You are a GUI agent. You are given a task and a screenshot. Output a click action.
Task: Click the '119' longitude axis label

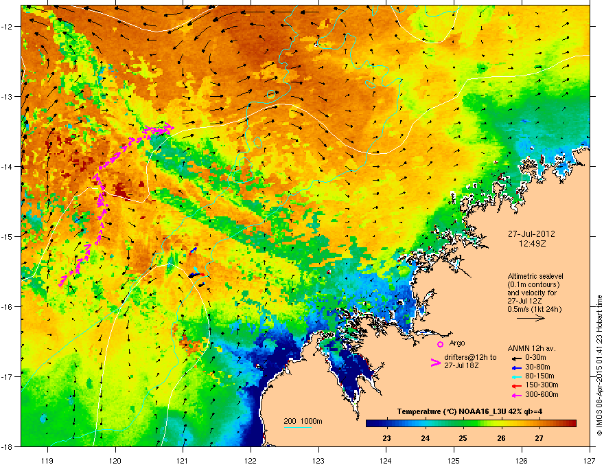47,460
